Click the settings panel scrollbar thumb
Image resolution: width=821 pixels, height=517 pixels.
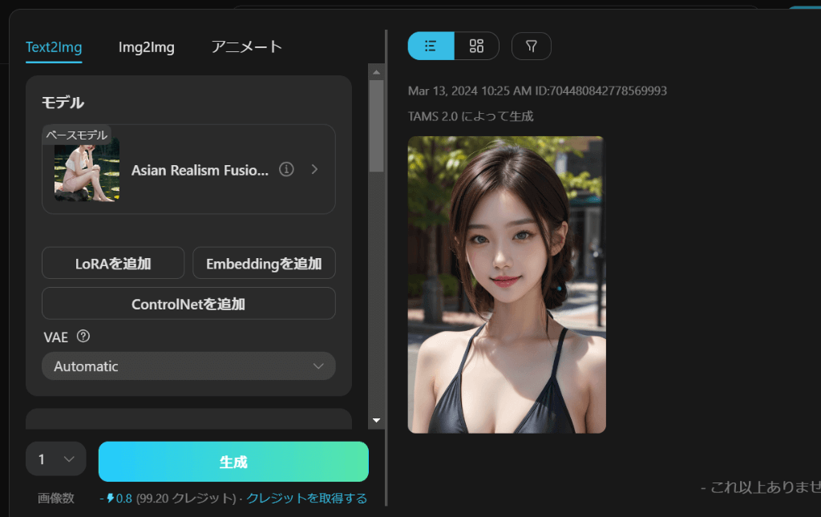click(x=376, y=124)
